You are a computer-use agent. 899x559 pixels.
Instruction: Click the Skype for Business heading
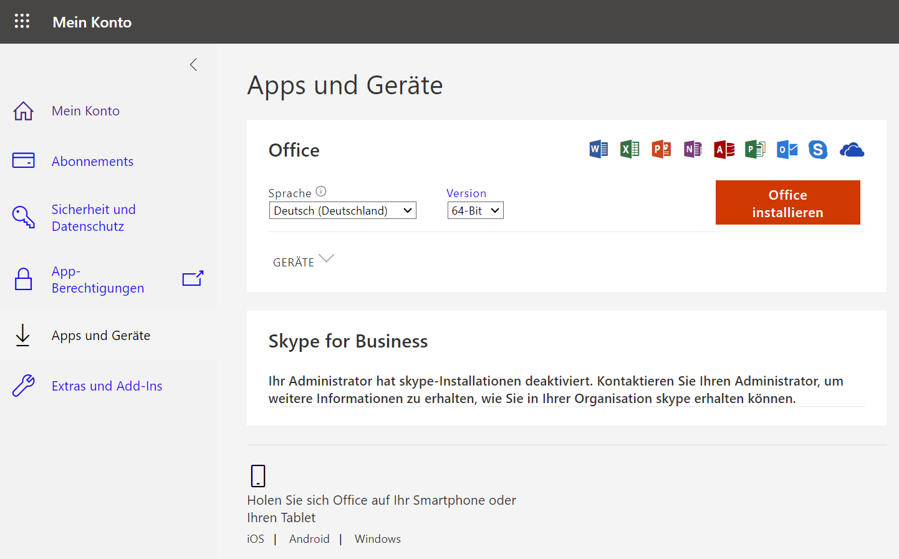(348, 341)
